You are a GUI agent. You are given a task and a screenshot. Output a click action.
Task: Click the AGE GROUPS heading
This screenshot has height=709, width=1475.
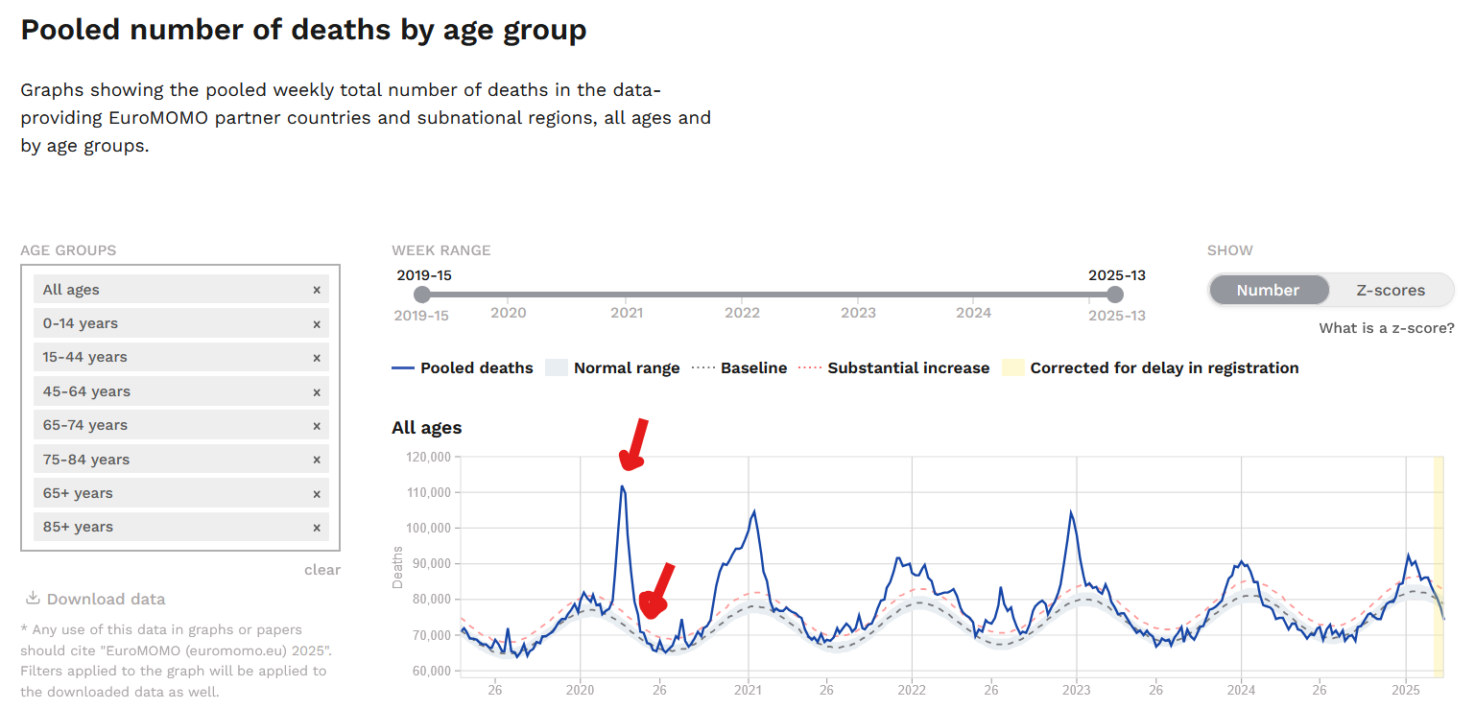[68, 250]
